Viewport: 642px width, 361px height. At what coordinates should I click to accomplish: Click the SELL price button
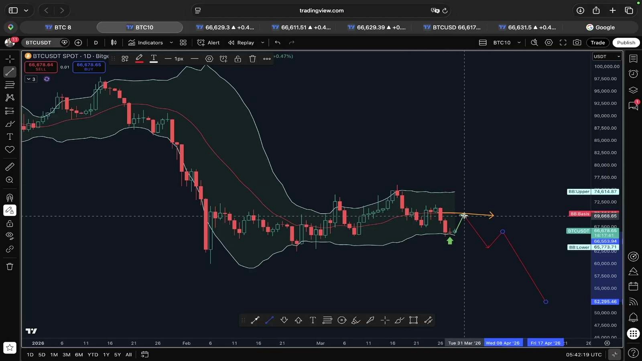pyautogui.click(x=41, y=67)
